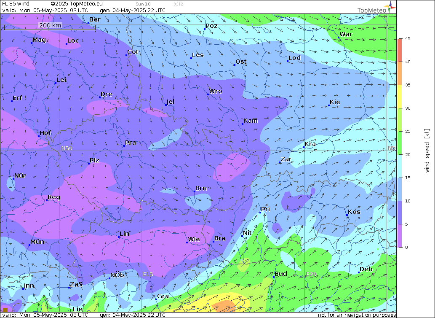Image resolution: width=435 pixels, height=318 pixels.
Task: Click the 'Dre' city label
Action: point(107,94)
